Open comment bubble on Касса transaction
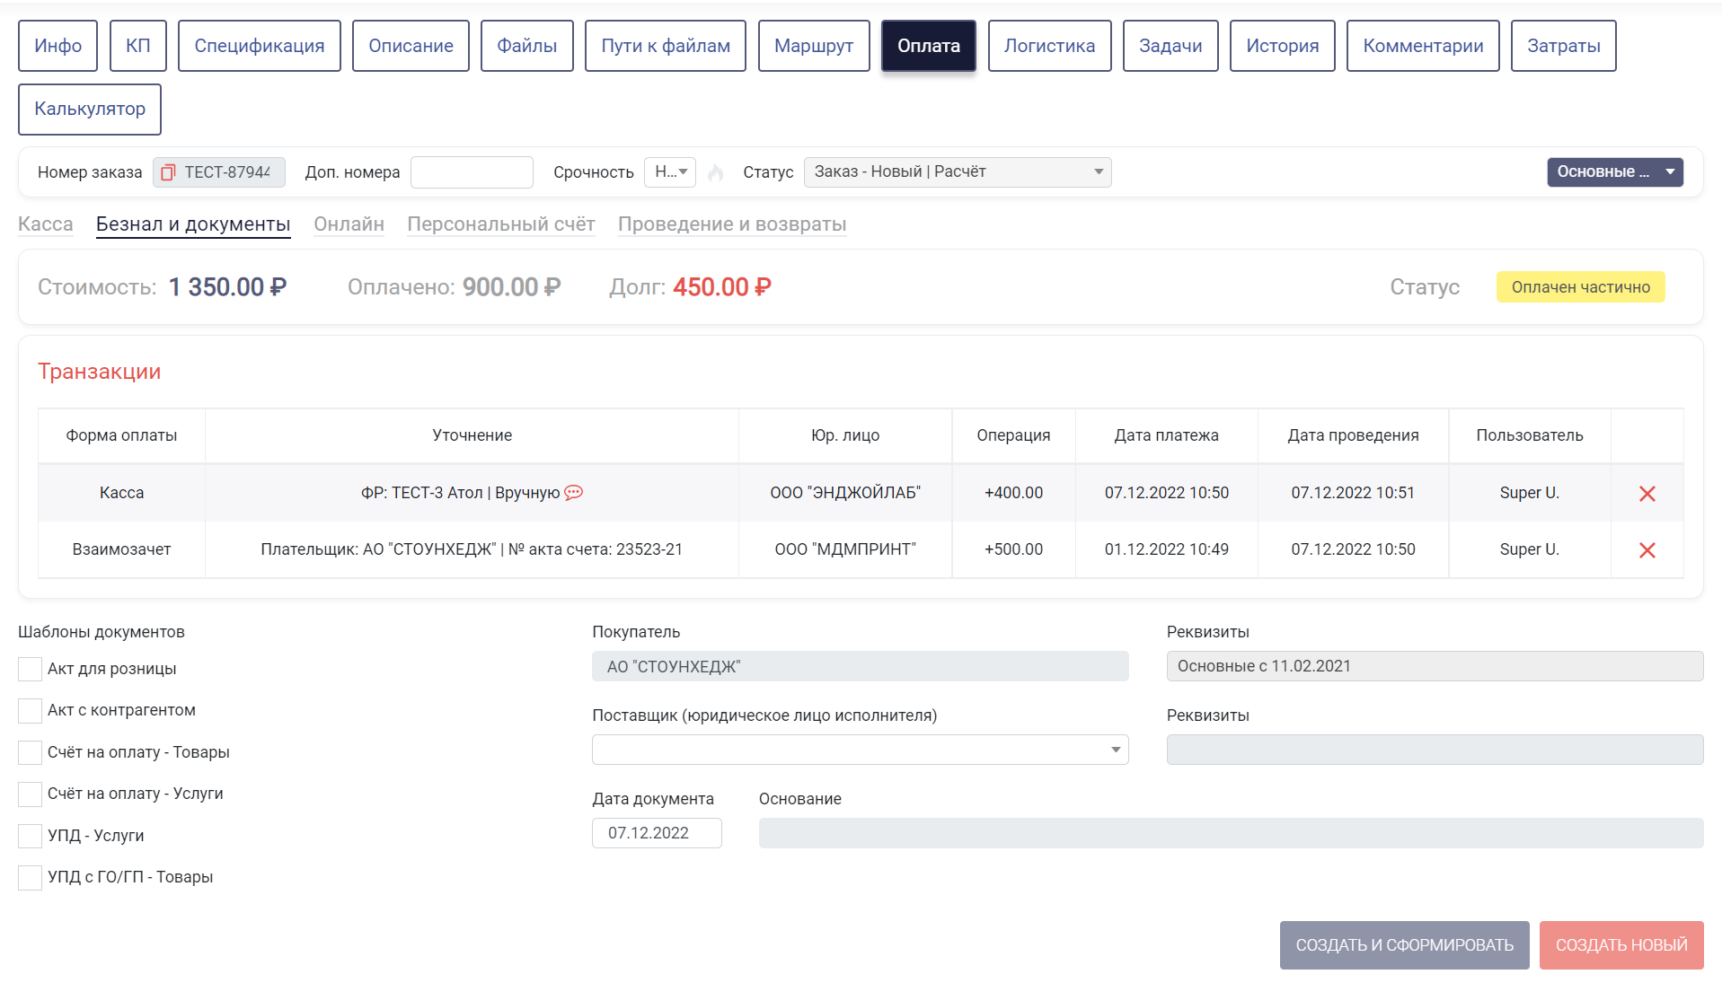 point(573,492)
